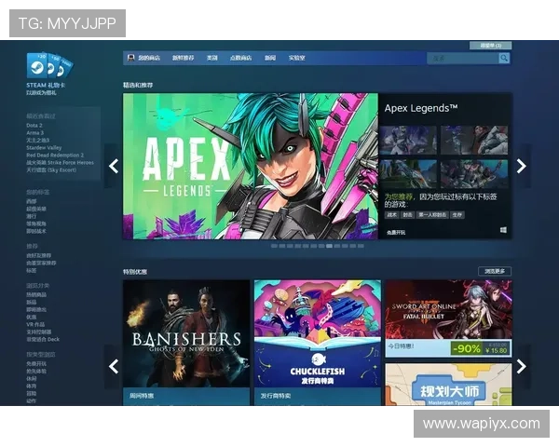Go to previous featured game with left arrow
The height and width of the screenshot is (447, 559).
(x=114, y=166)
